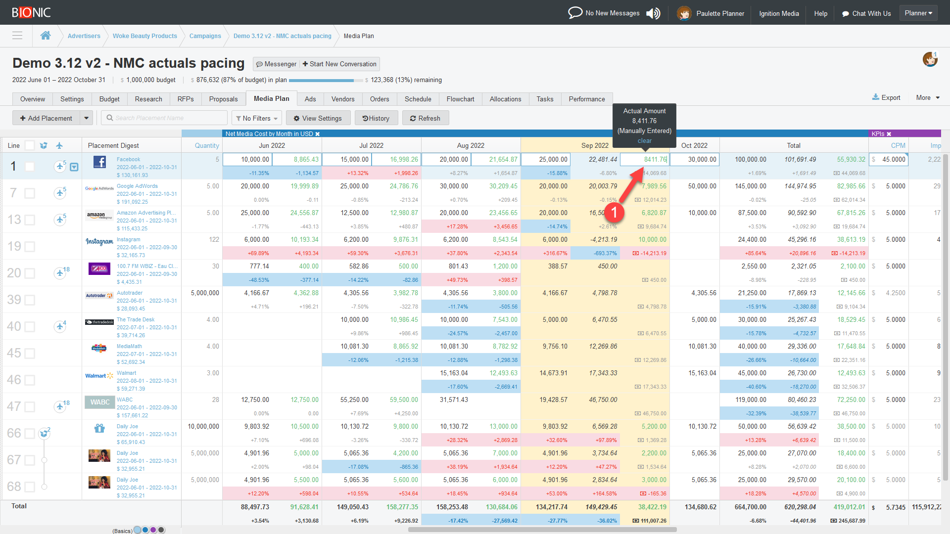Click the airplane icon in Line header
The height and width of the screenshot is (534, 950).
(x=59, y=145)
